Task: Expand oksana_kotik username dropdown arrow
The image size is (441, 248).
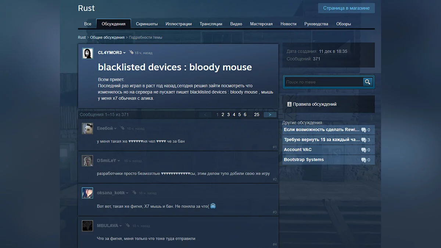Action: point(128,193)
